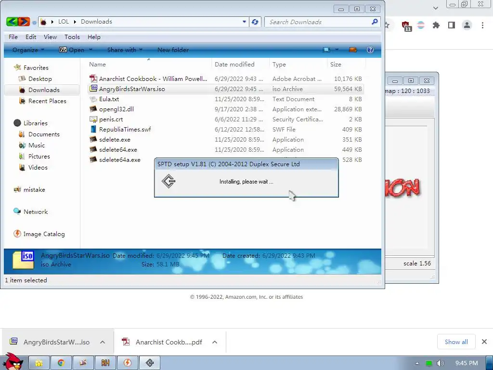Select Libraries in navigation pane
Viewport: 493px width, 370px height.
pyautogui.click(x=35, y=123)
